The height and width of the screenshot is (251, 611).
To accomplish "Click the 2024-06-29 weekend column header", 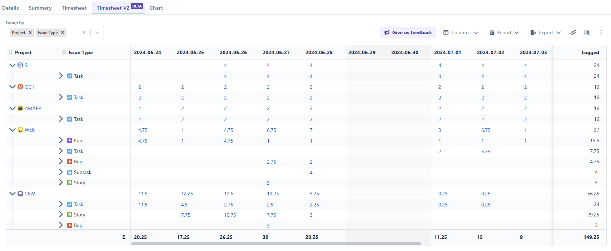I will (x=362, y=52).
